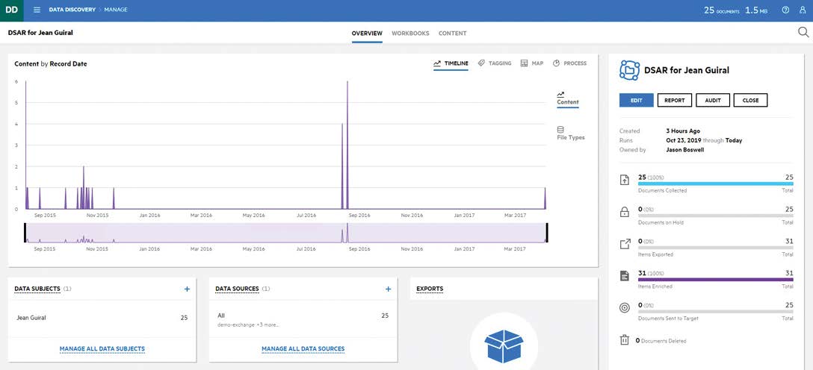Click the Audit button
Image resolution: width=813 pixels, height=370 pixels.
click(x=713, y=101)
